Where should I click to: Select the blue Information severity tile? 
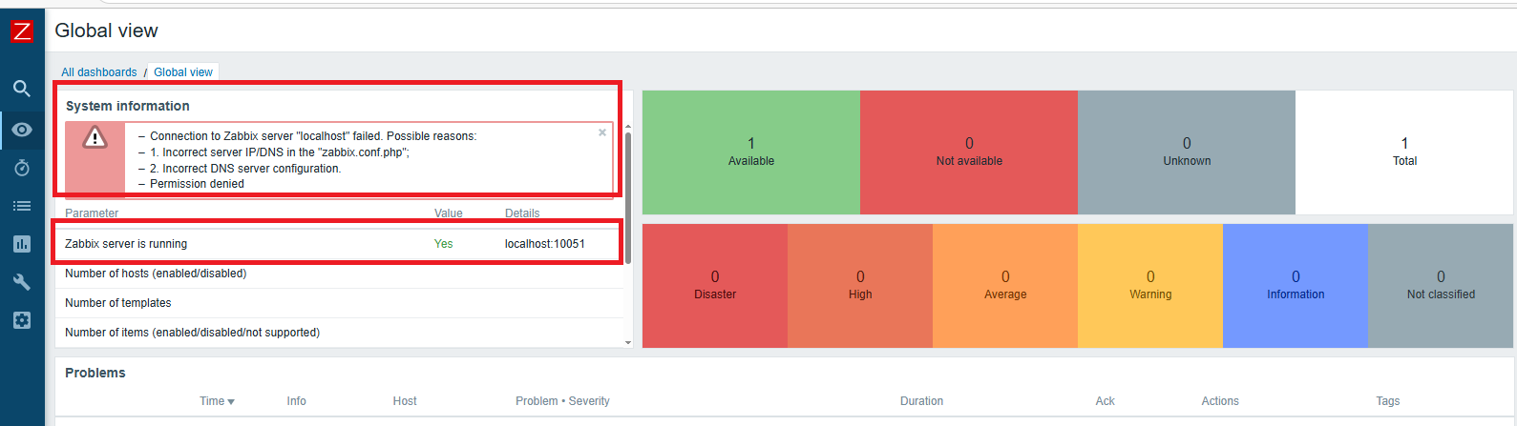pyautogui.click(x=1296, y=285)
